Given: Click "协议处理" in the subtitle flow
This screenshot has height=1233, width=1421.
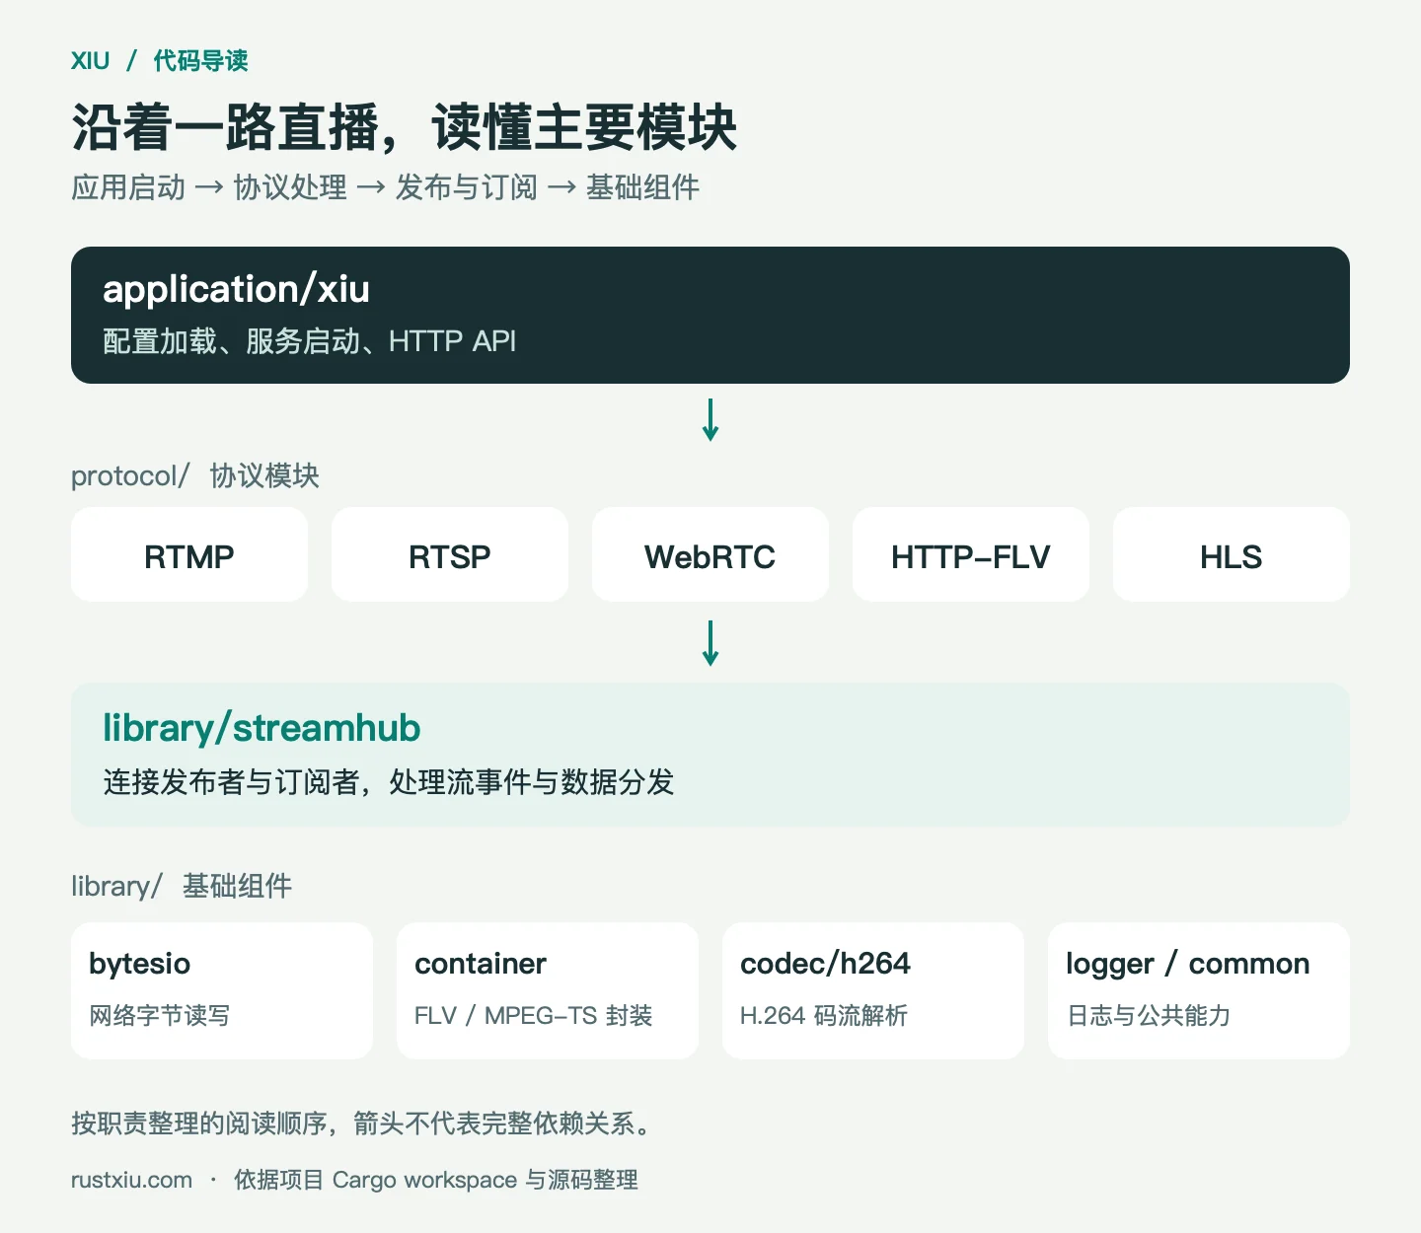Looking at the screenshot, I should 290,187.
